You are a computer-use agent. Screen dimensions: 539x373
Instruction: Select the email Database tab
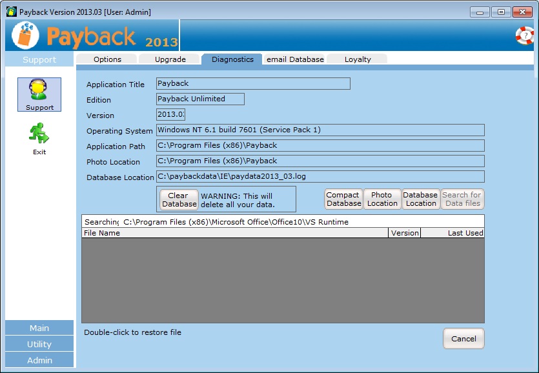tap(295, 59)
